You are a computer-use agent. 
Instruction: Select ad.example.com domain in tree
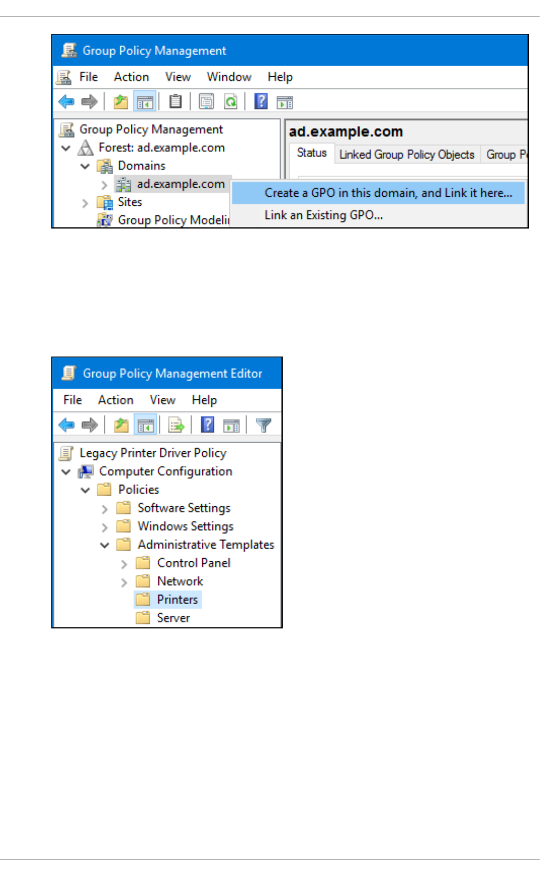pos(181,184)
